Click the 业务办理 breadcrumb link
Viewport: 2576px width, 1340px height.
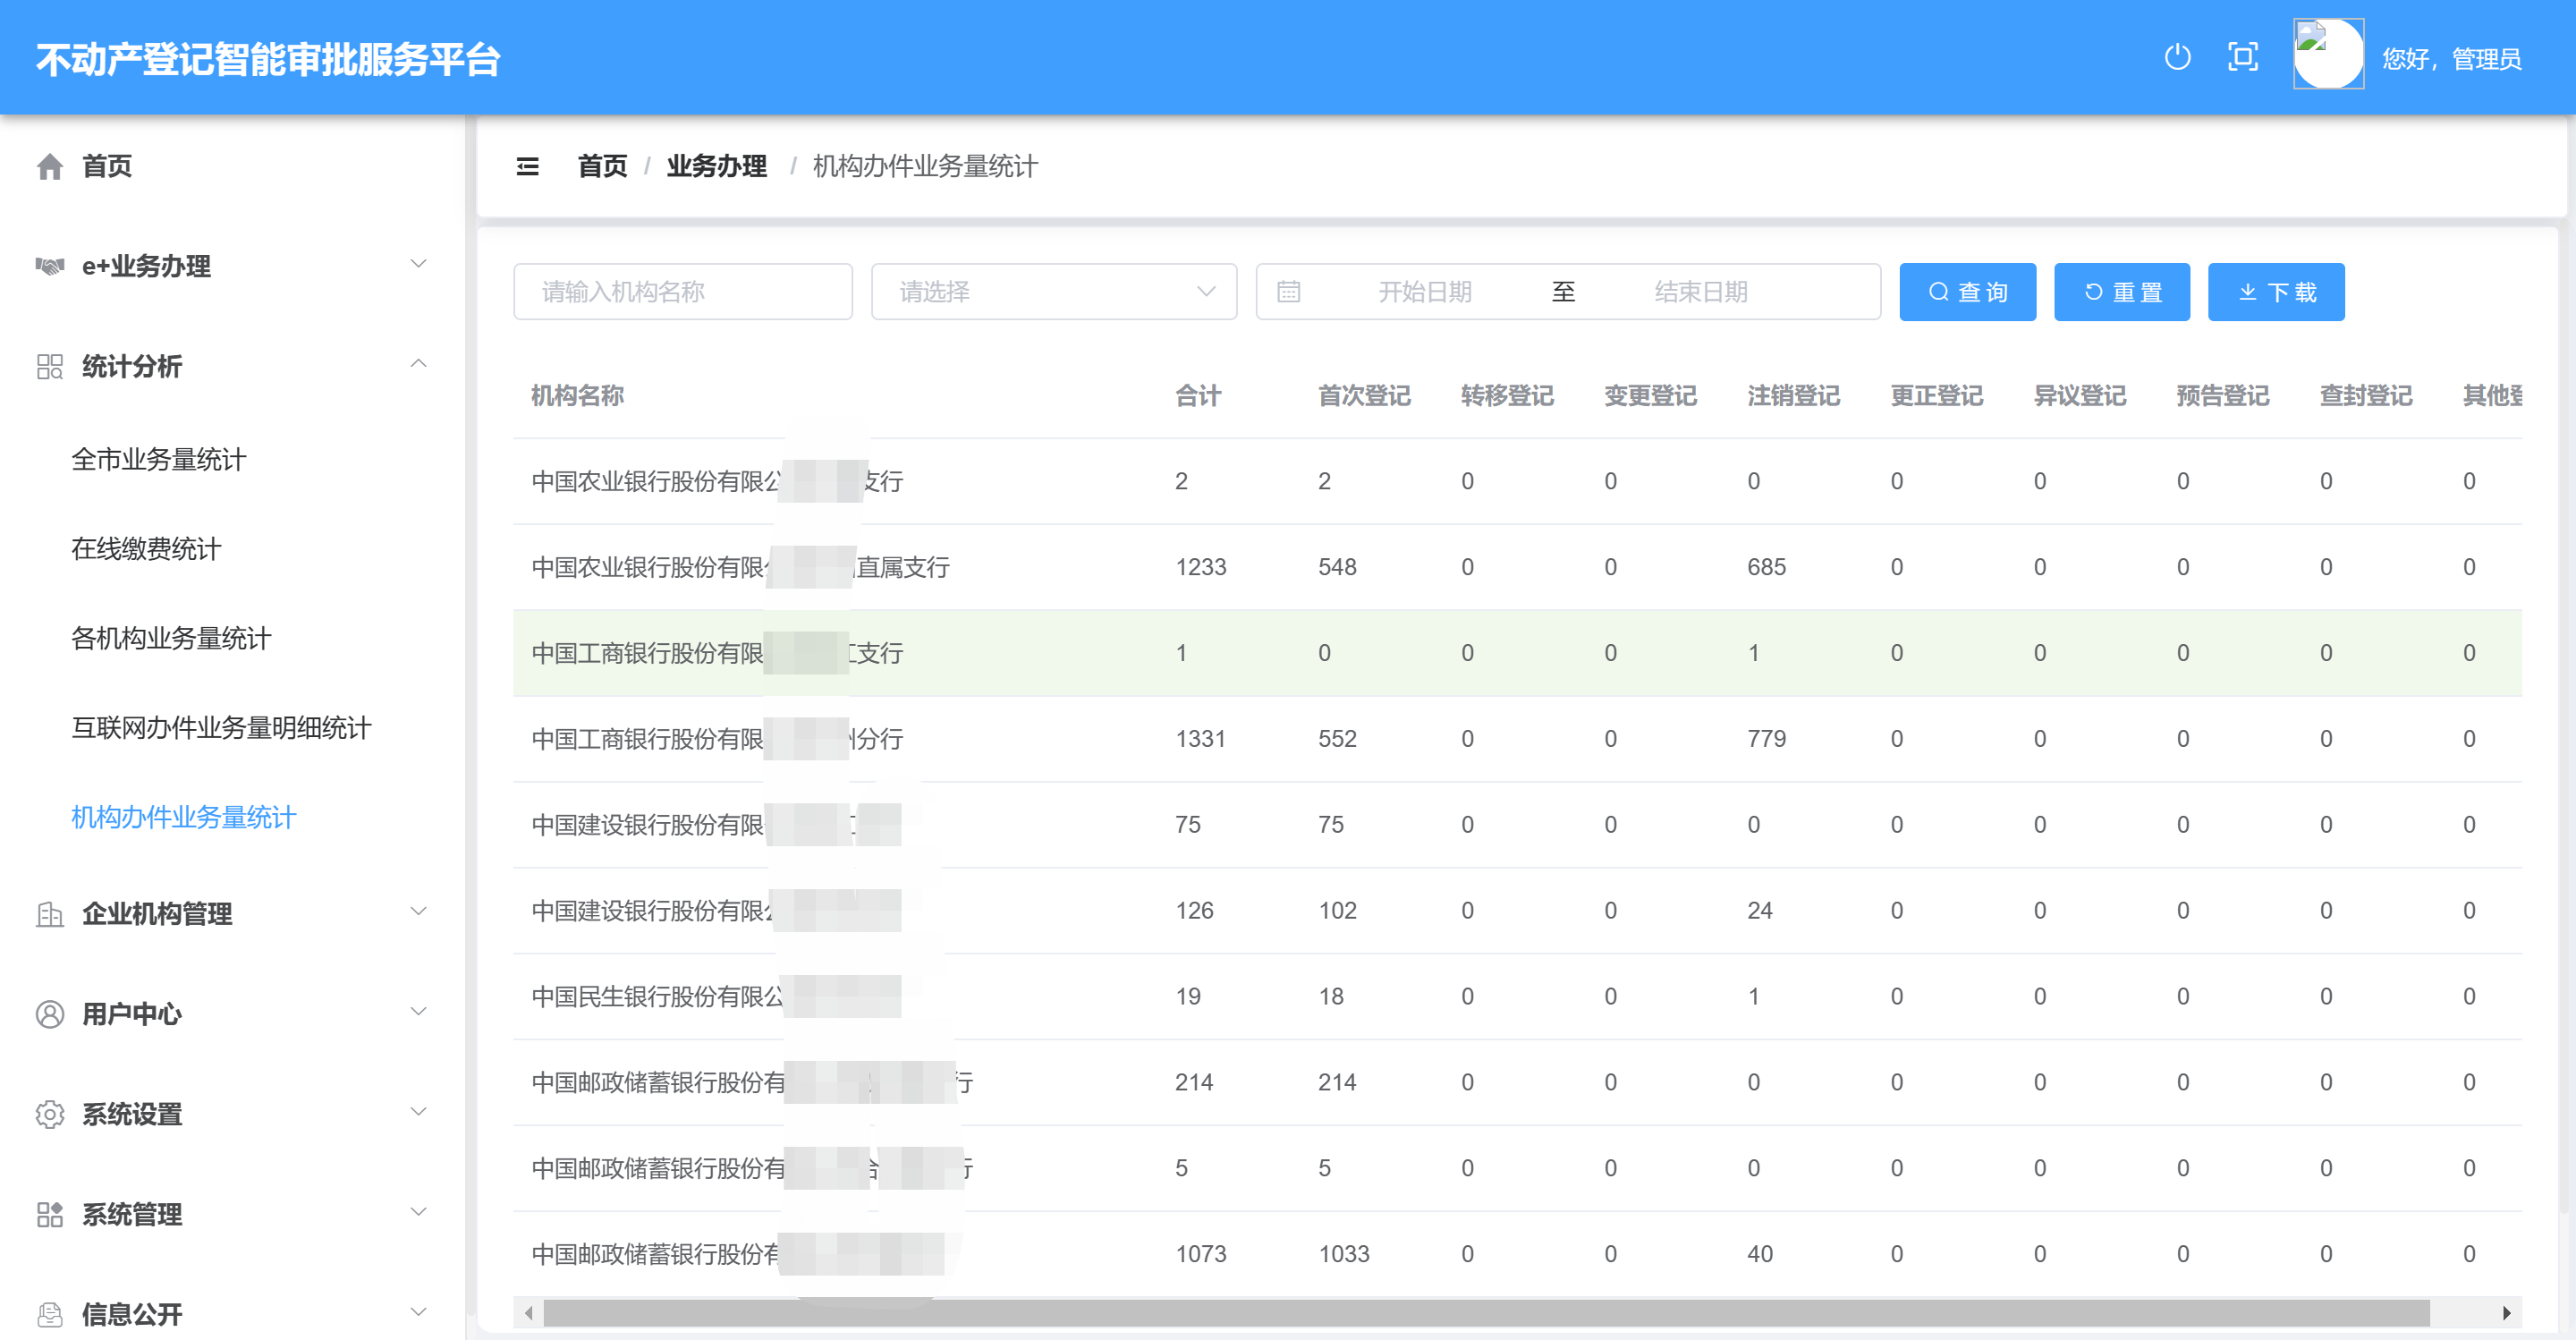[x=716, y=166]
